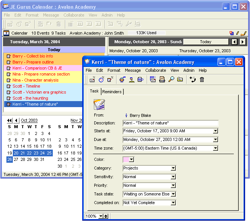Click the large notepad task icon
The height and width of the screenshot is (221, 250).
pyautogui.click(x=99, y=104)
